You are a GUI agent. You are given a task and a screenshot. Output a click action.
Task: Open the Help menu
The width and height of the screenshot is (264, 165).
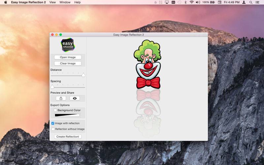[x=77, y=2]
